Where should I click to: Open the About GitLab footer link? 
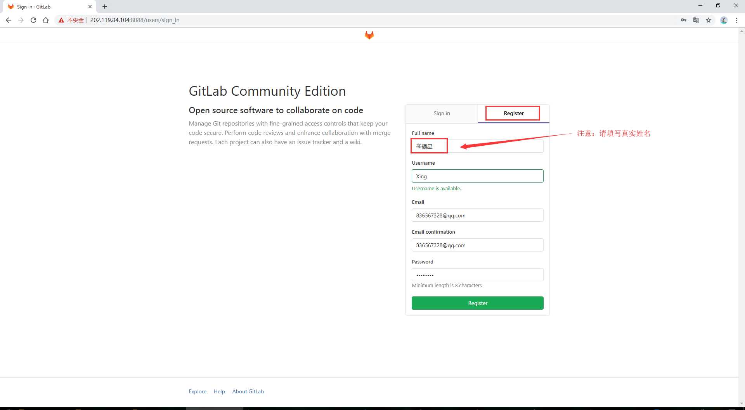(248, 391)
